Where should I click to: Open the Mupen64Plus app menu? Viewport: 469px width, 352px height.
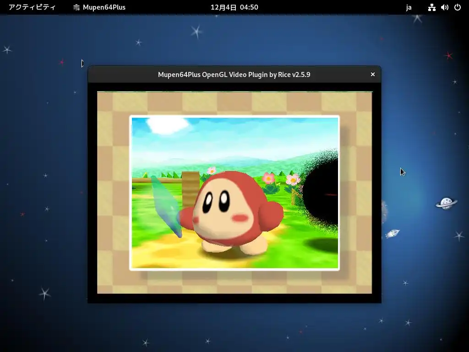(x=99, y=7)
